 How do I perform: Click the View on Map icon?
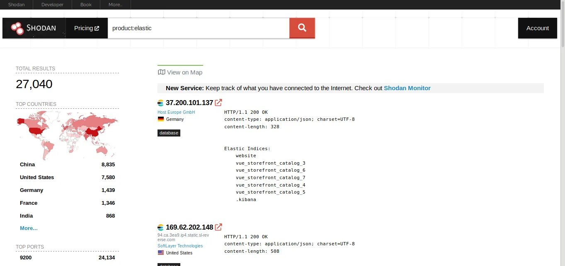tap(162, 72)
